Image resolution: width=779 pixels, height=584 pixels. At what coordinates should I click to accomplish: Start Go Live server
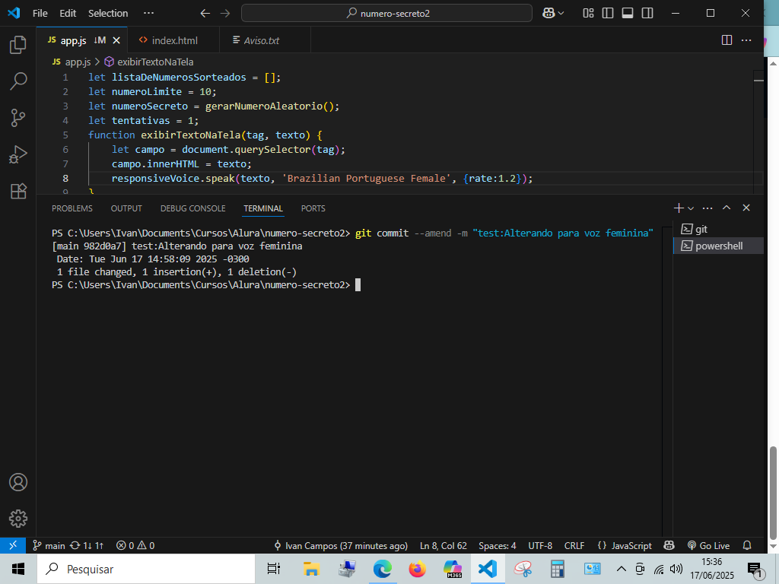pyautogui.click(x=708, y=545)
